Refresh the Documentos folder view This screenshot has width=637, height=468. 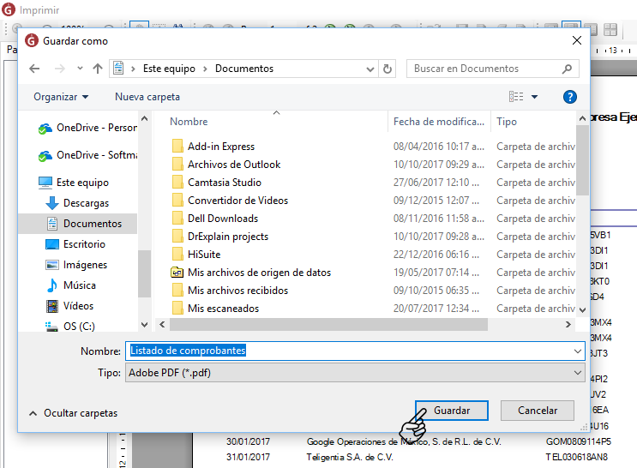pos(388,69)
